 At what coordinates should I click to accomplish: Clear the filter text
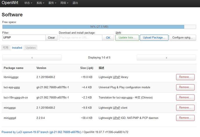click(51, 38)
